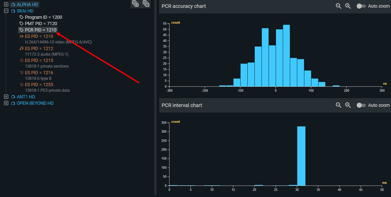Viewport: 391px width, 197px height.
Task: Expand the OPEN BEYOND HD program node
Action: tap(6, 103)
